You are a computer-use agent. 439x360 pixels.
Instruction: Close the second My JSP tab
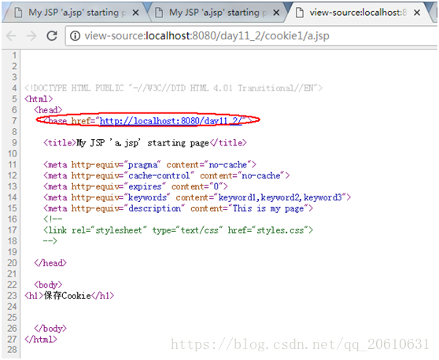coord(276,13)
